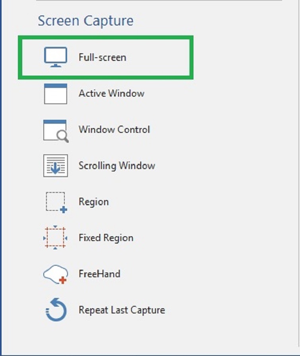300x356 pixels.
Task: Click the Full-screen monitor icon
Action: 55,57
